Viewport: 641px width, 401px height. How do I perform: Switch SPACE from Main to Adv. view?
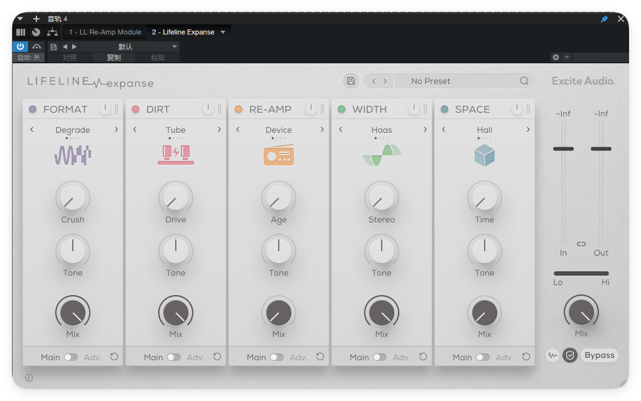pos(483,357)
